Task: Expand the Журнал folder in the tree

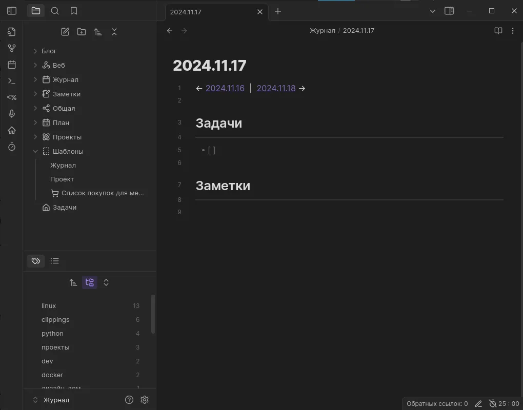Action: [x=35, y=80]
